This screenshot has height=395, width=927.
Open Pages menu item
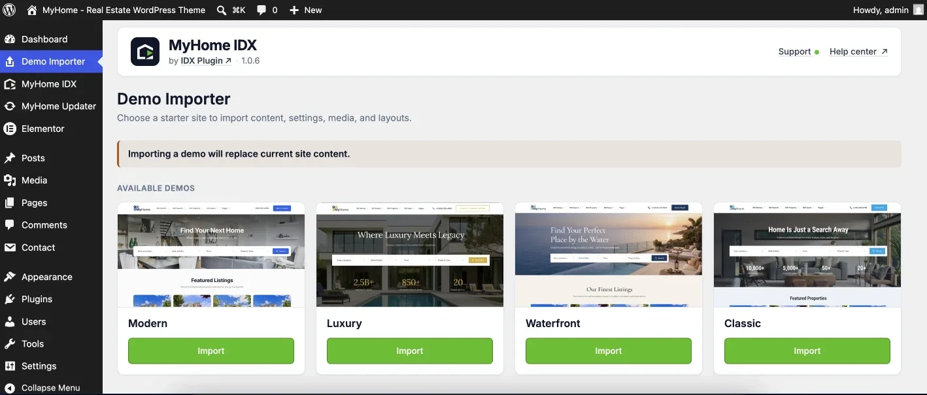35,202
